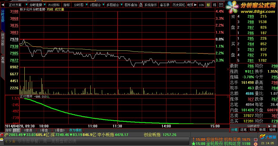278x146 pixels.
Task: Click the previous news arrow in the ticker
Action: tap(7, 141)
